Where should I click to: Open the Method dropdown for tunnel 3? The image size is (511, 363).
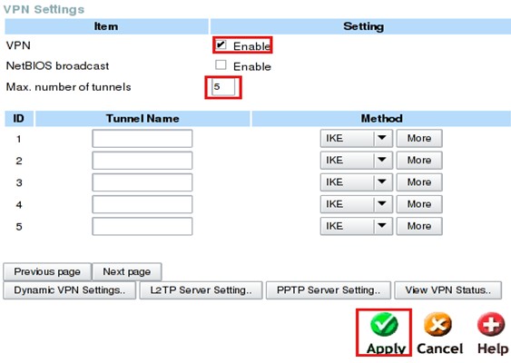356,182
